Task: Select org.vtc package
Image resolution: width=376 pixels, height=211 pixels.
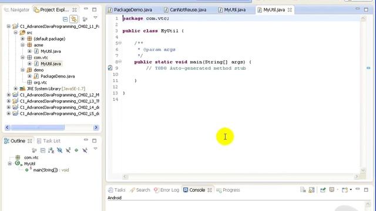Action: (x=40, y=82)
